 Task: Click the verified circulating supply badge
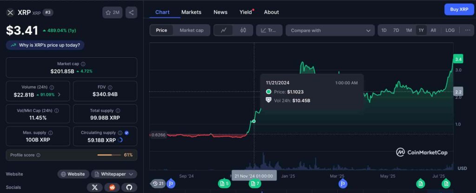pyautogui.click(x=126, y=133)
